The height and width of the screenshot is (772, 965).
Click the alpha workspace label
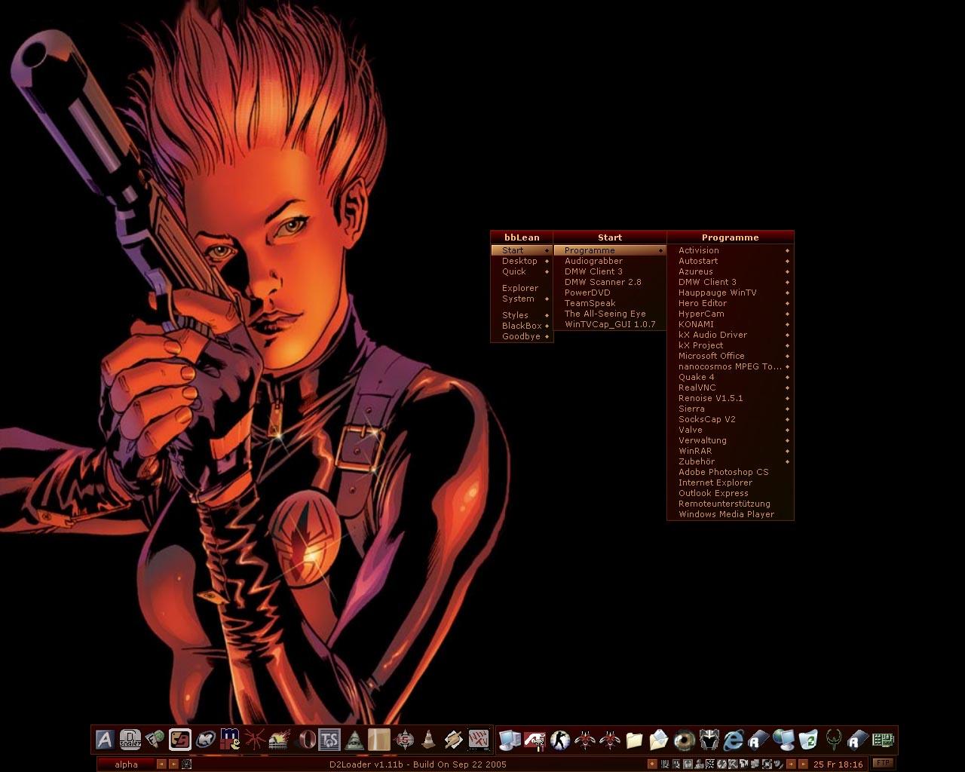126,764
